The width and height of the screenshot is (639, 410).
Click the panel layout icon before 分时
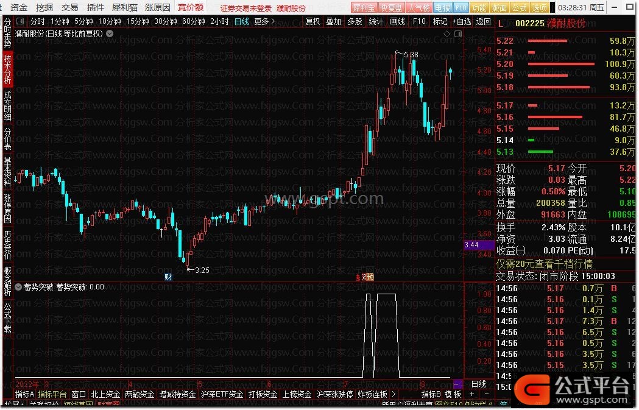point(20,21)
